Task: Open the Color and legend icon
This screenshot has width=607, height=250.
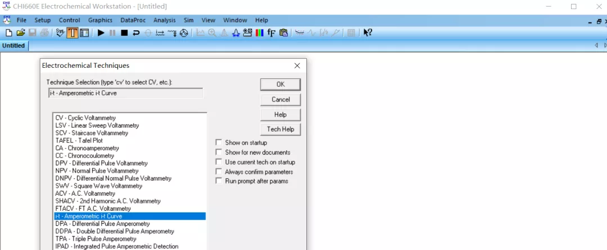Action: [259, 33]
